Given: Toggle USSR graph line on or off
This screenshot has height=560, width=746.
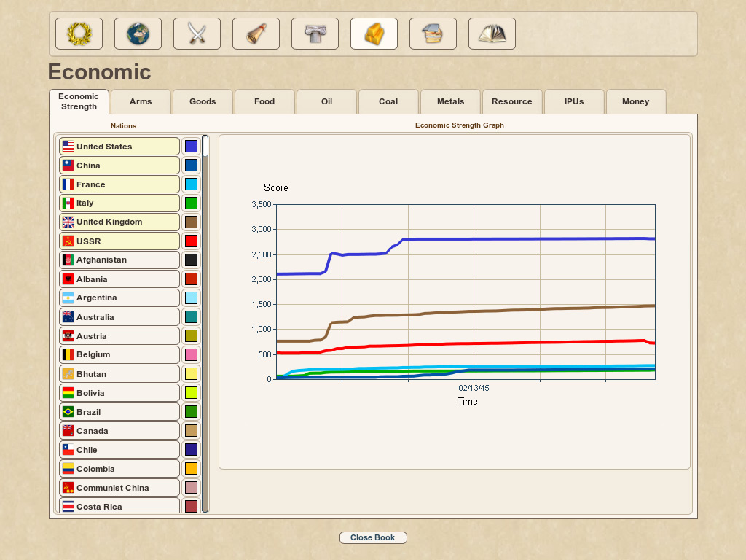Looking at the screenshot, I should (x=119, y=241).
